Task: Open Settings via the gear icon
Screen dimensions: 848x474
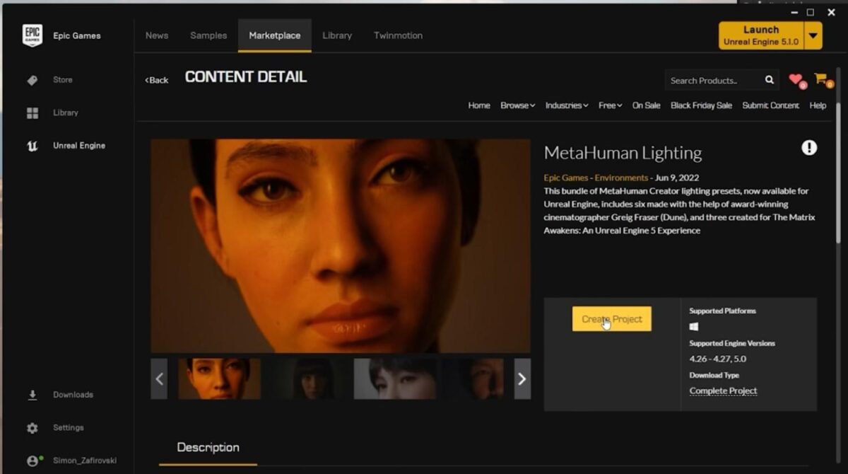Action: 33,428
